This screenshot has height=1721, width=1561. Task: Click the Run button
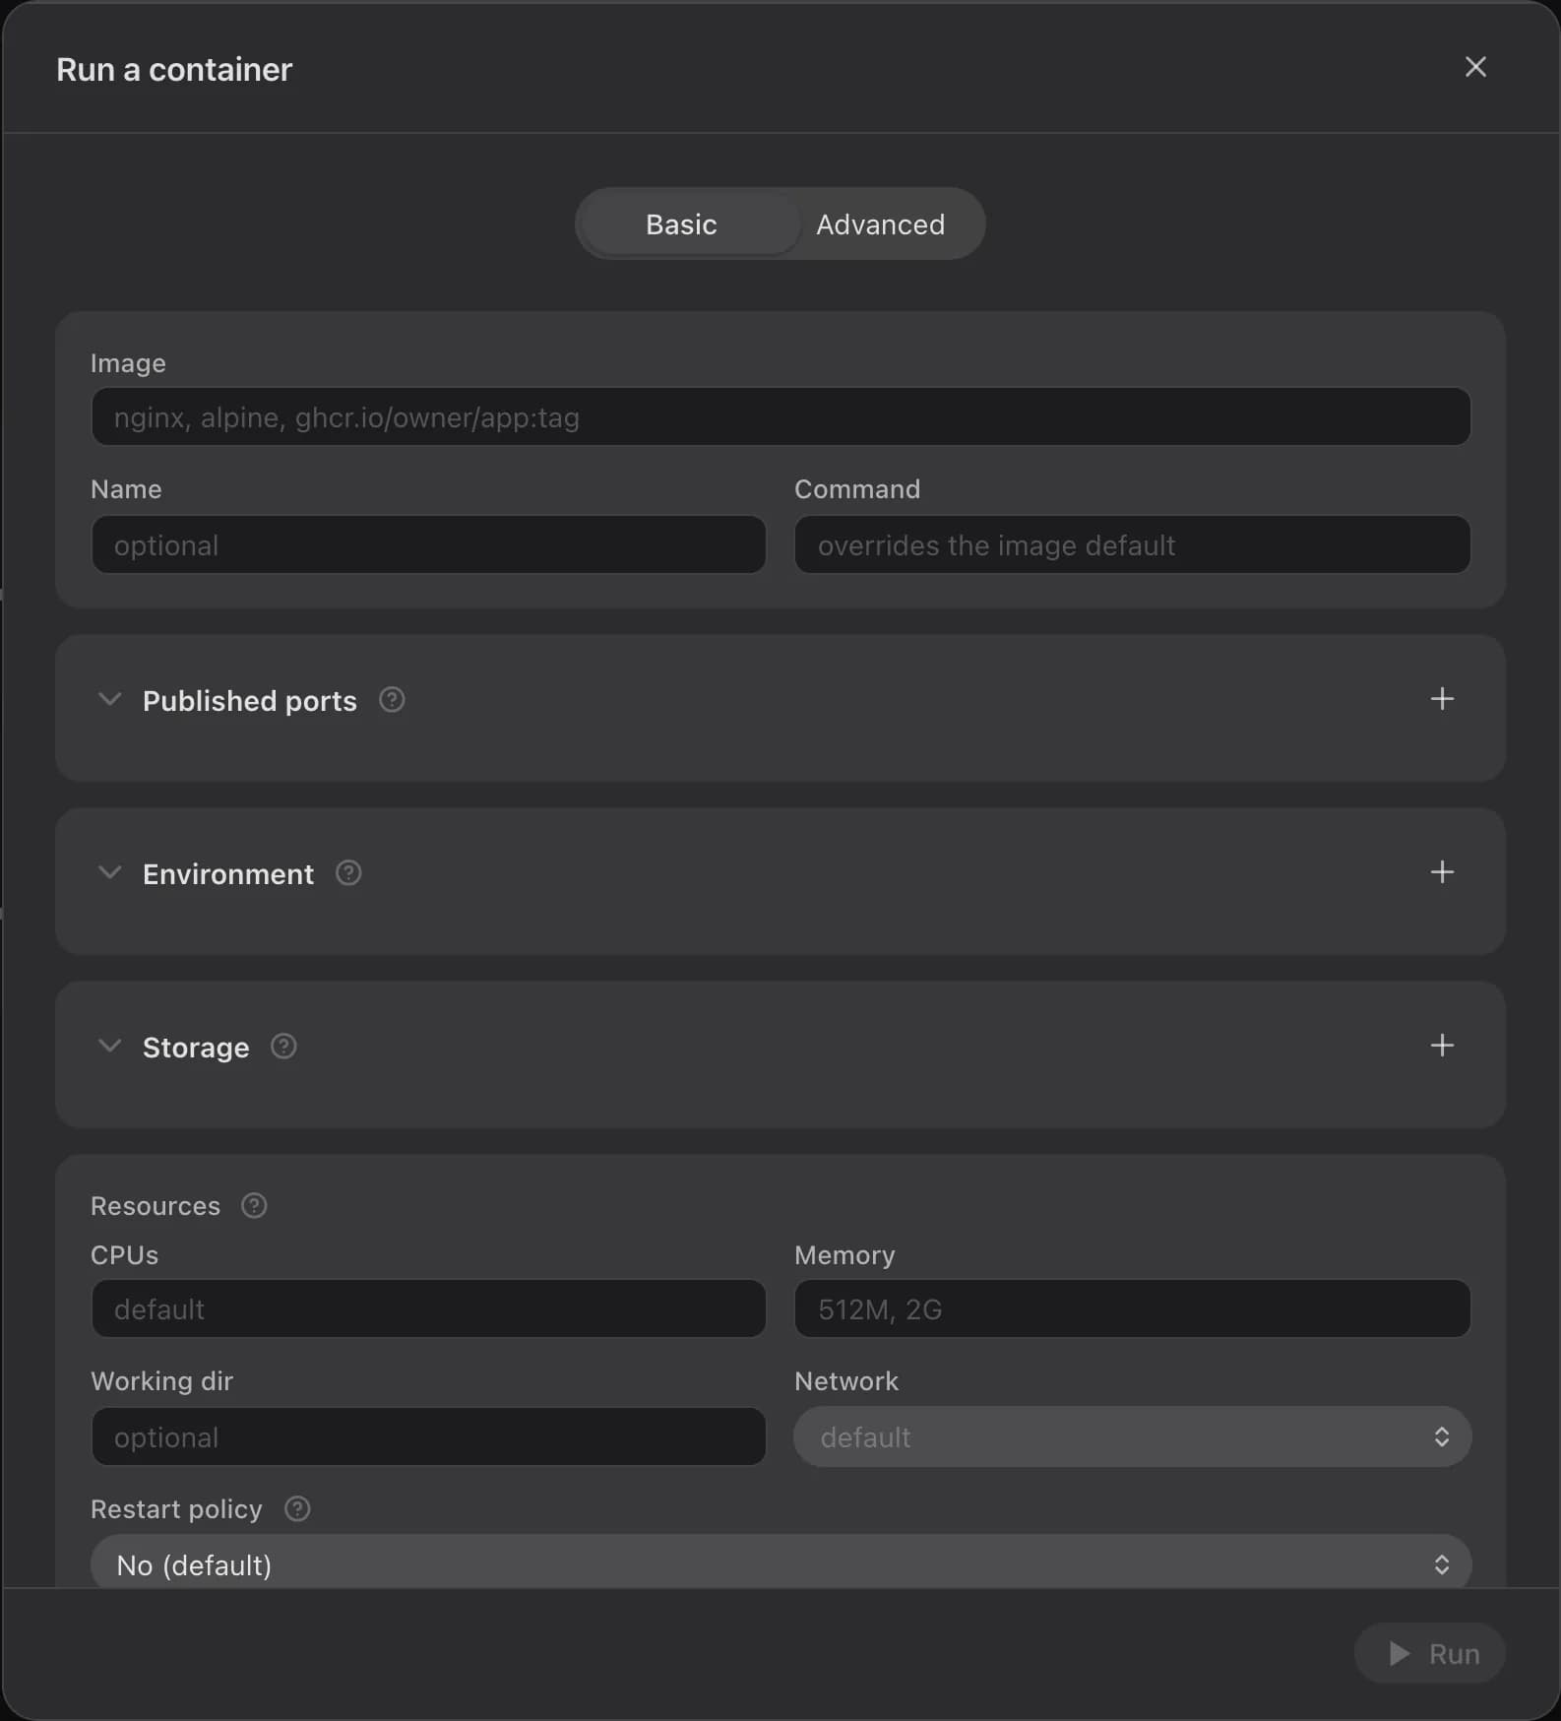pos(1430,1654)
